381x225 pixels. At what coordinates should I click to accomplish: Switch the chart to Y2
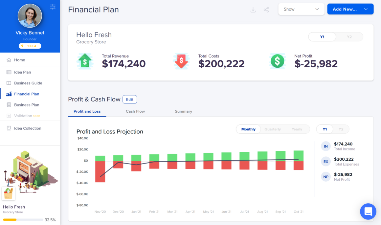point(341,129)
